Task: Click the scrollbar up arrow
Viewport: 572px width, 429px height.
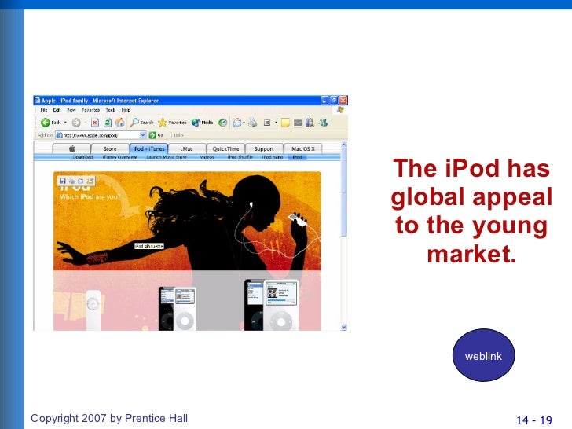Action: pos(343,145)
